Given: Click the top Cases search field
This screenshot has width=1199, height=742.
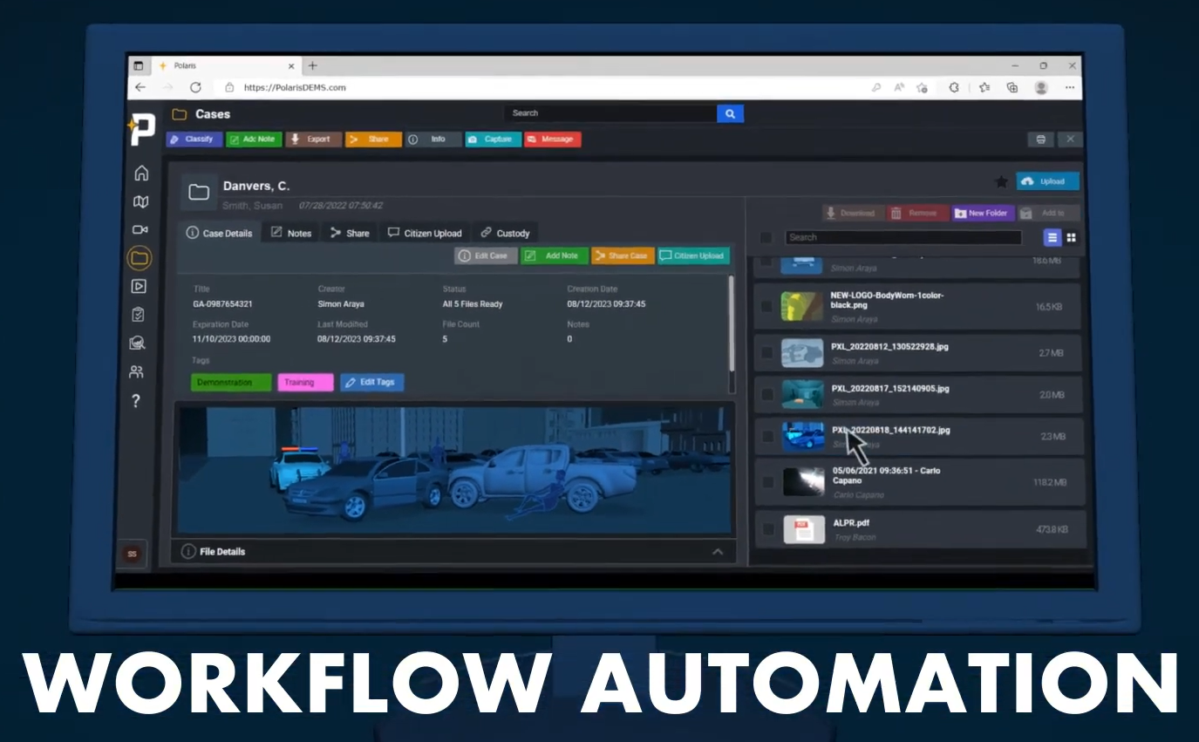Looking at the screenshot, I should (x=610, y=113).
